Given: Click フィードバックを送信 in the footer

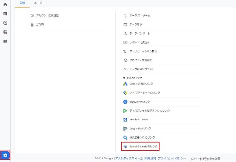Looking at the screenshot, I should tap(205, 158).
